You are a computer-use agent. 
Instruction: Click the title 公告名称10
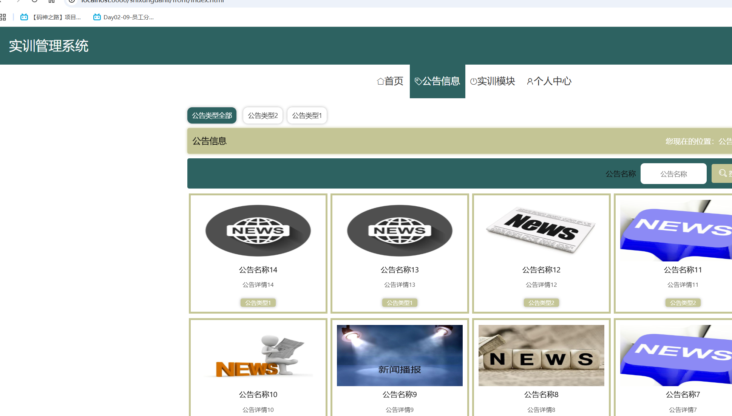[258, 394]
